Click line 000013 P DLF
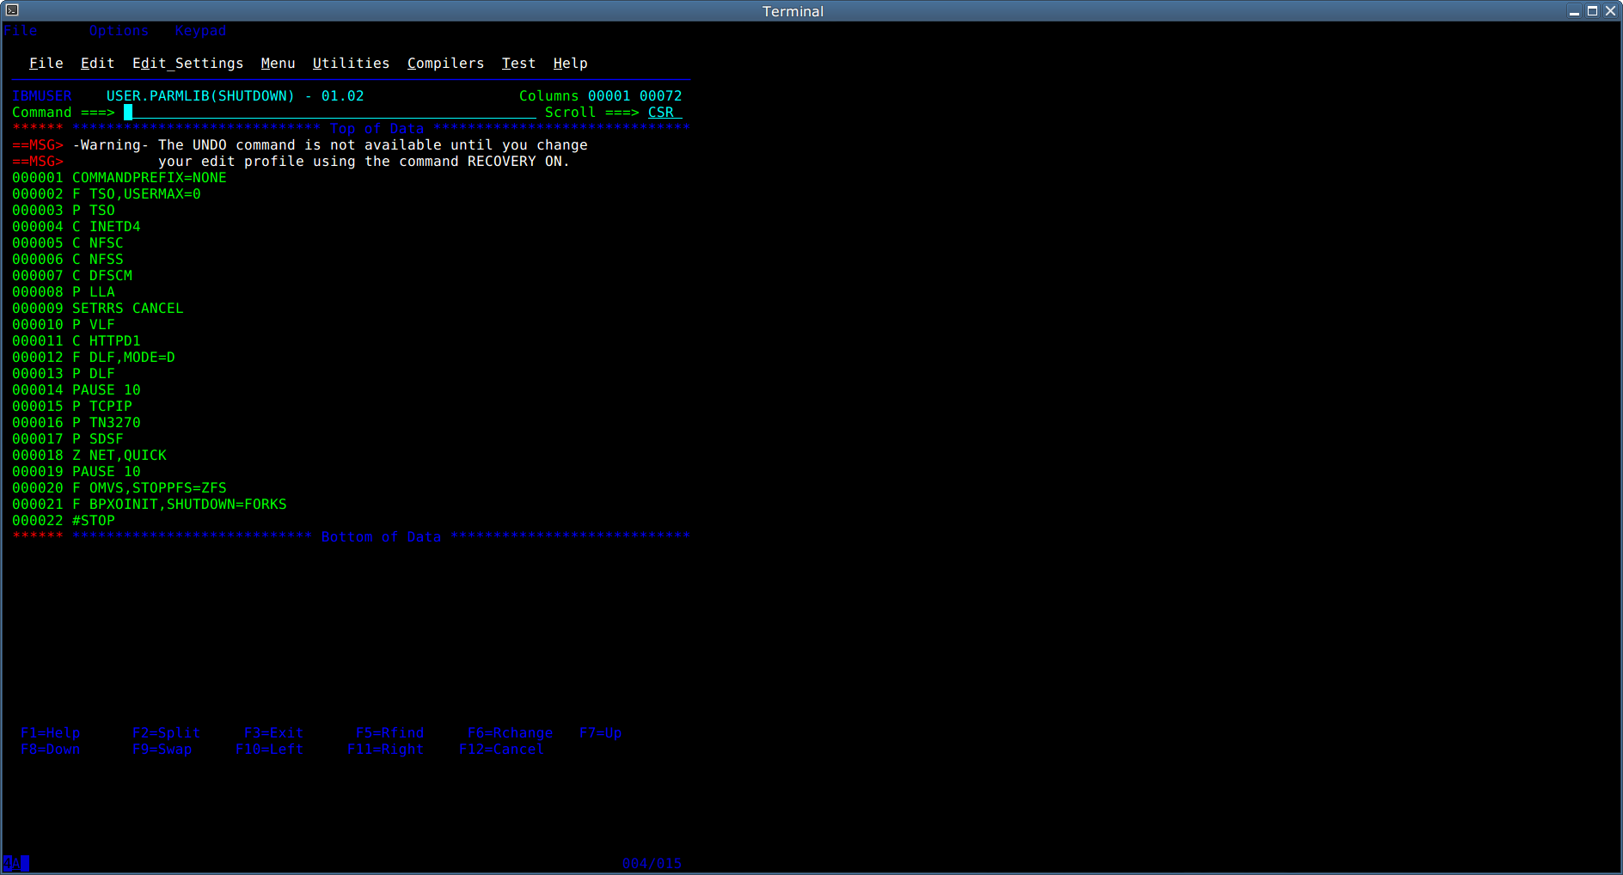 (64, 374)
